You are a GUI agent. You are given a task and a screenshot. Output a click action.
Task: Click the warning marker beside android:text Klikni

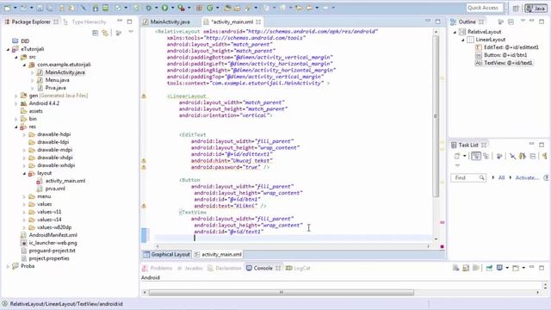(144, 206)
